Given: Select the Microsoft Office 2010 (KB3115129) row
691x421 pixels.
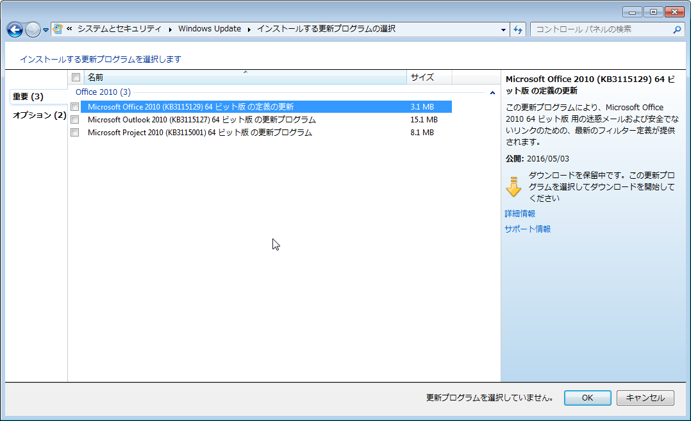Looking at the screenshot, I should 266,107.
